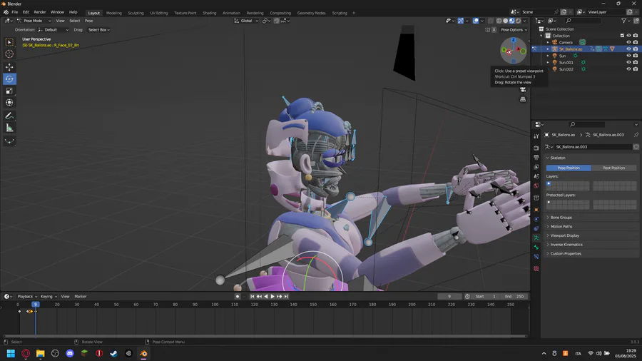Open the View Layer properties tab
The image size is (642, 361).
click(536, 167)
